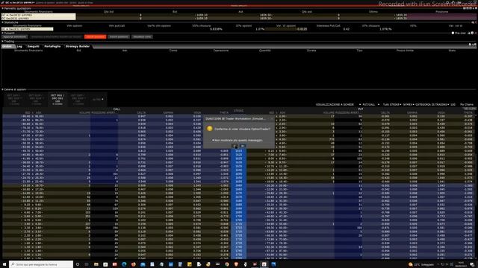Viewport: 478px width, 268px height.
Task: Collapse the Pannello quotazioni section
Action: click(2, 8)
